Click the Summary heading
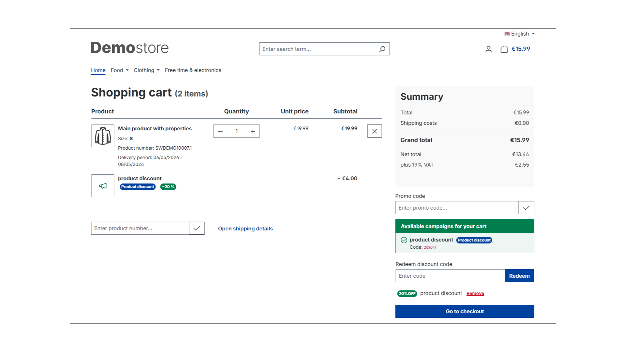The image size is (626, 352). click(422, 96)
